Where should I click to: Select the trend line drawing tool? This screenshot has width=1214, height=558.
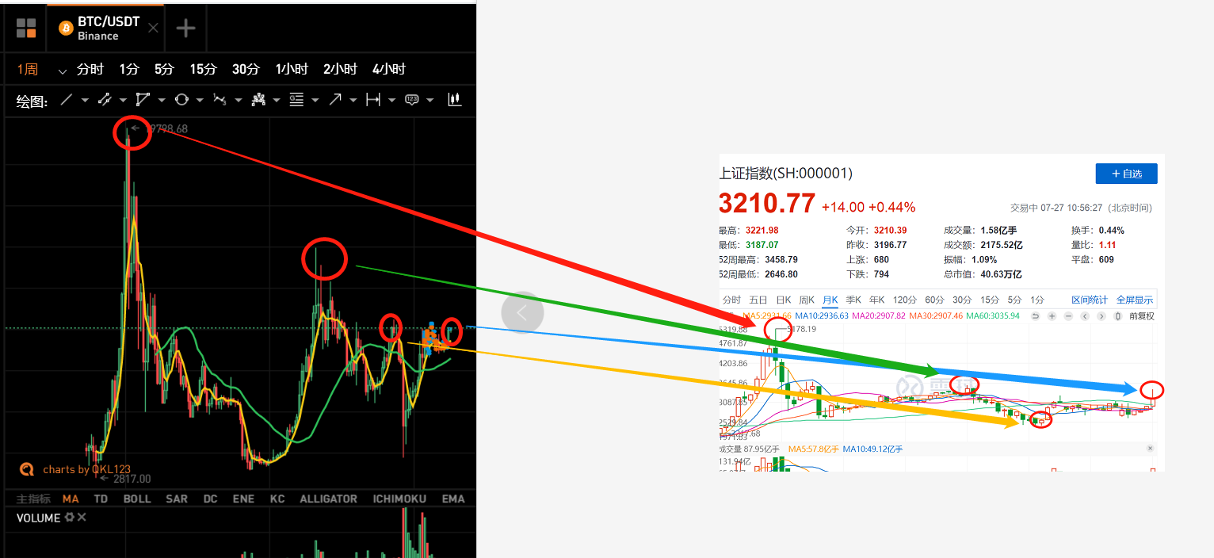(x=67, y=100)
